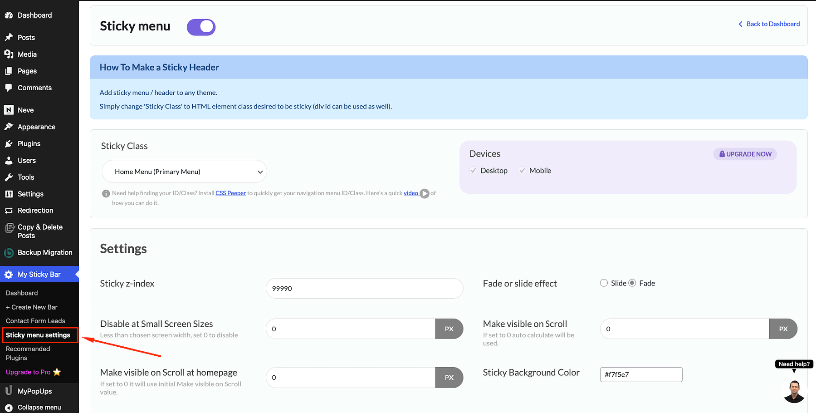Click the Collapse menu icon
This screenshot has height=413, width=816.
[9, 407]
